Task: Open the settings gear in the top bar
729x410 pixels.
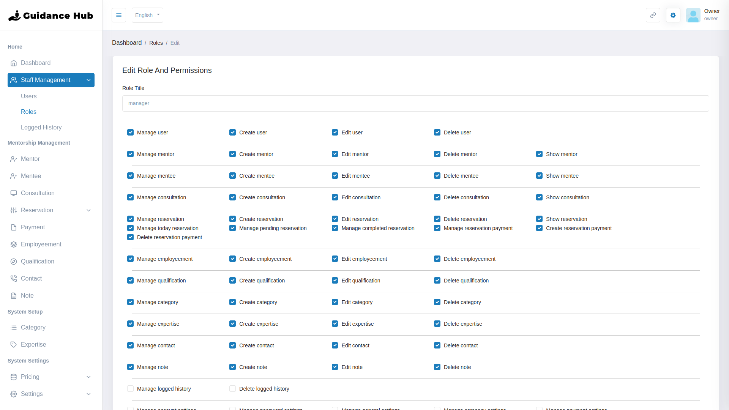Action: click(x=673, y=15)
